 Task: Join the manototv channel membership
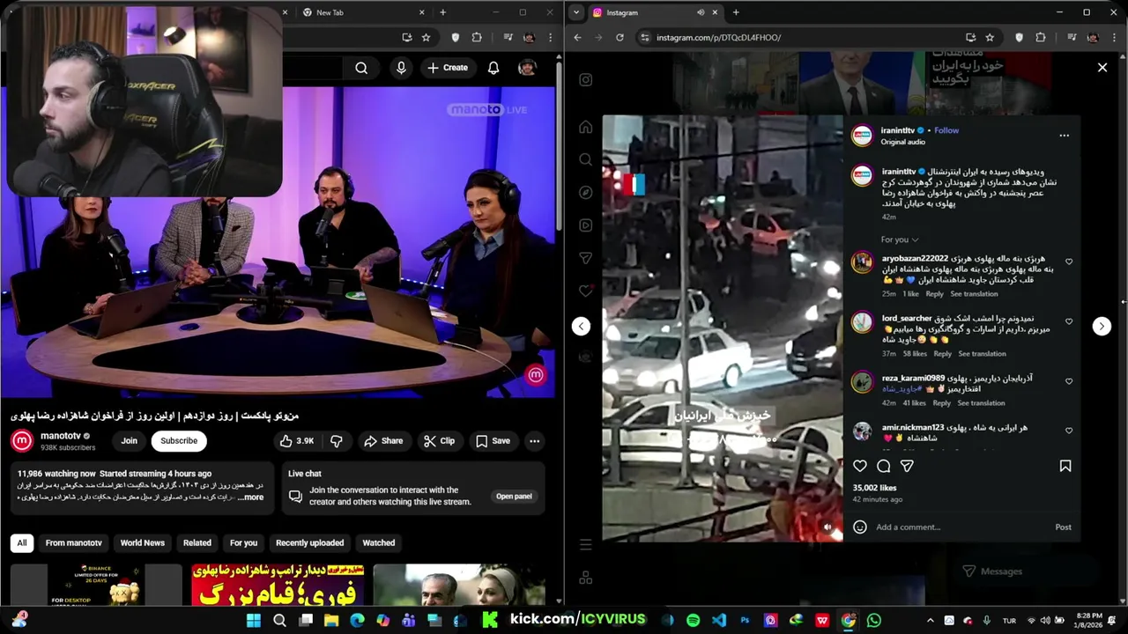130,441
